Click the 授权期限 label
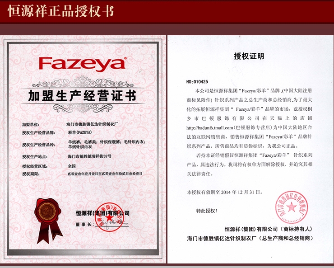The height and width of the screenshot is (268, 334). 31,174
